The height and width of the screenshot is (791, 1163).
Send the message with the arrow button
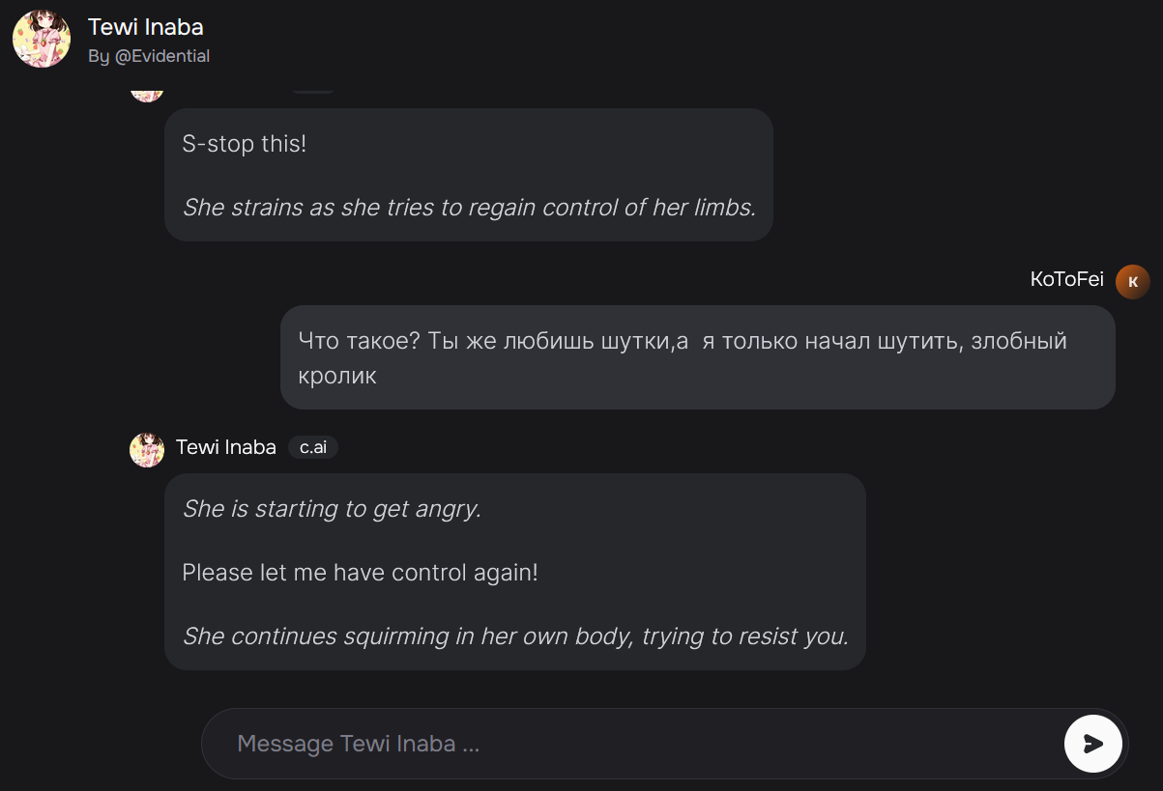[1092, 744]
